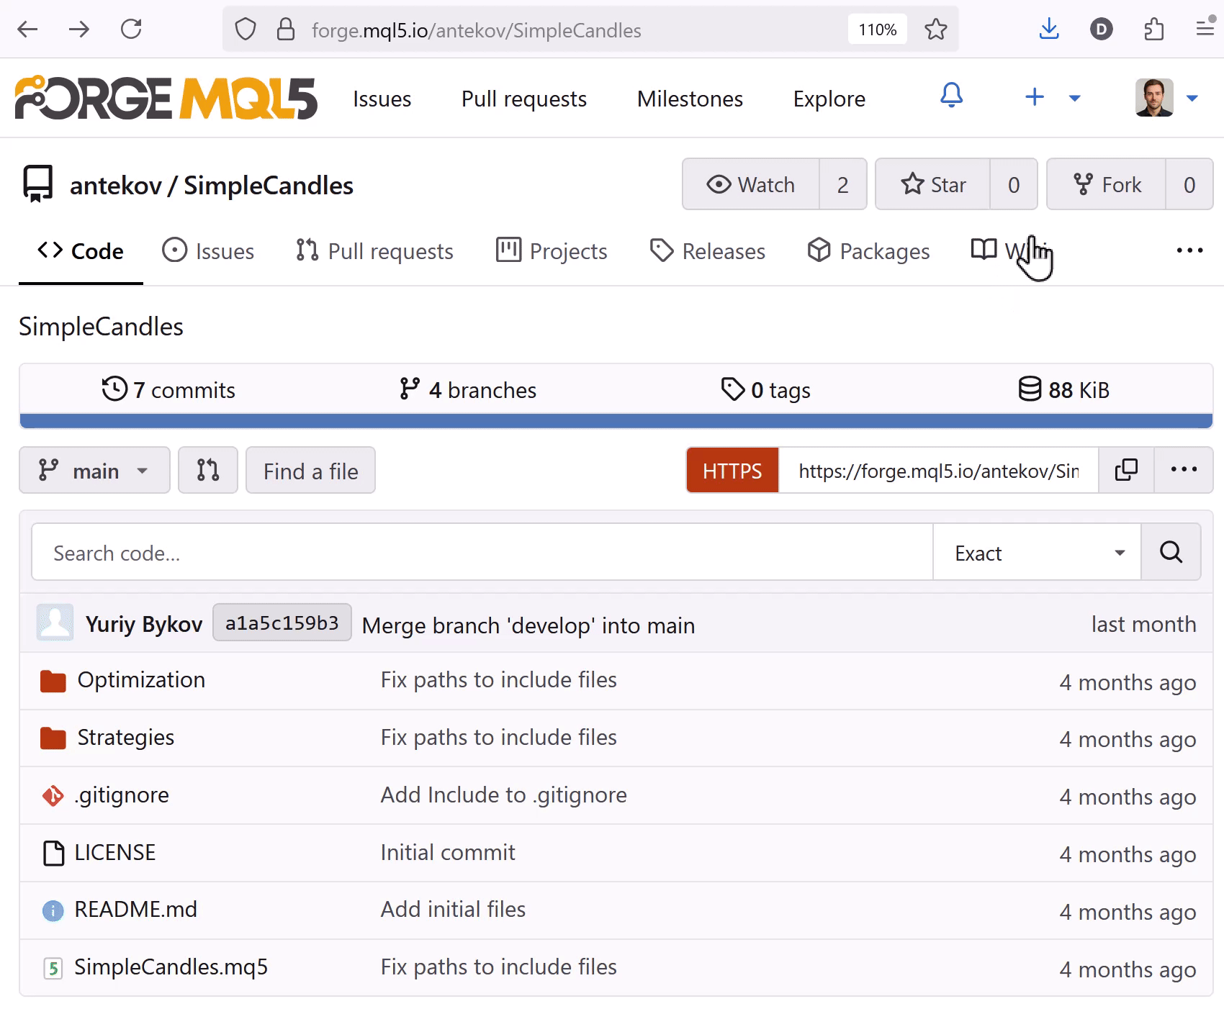Screen dimensions: 1224x1009
Task: Open the browser extensions icon
Action: [x=1153, y=30]
